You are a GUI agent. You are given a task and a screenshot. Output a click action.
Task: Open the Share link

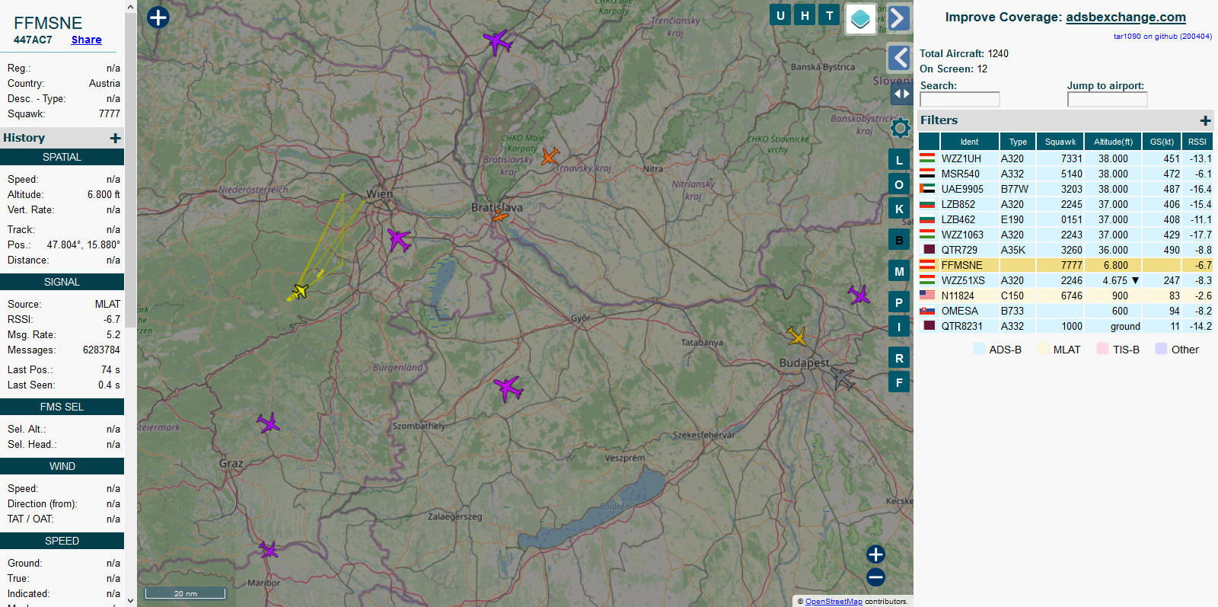coord(86,40)
